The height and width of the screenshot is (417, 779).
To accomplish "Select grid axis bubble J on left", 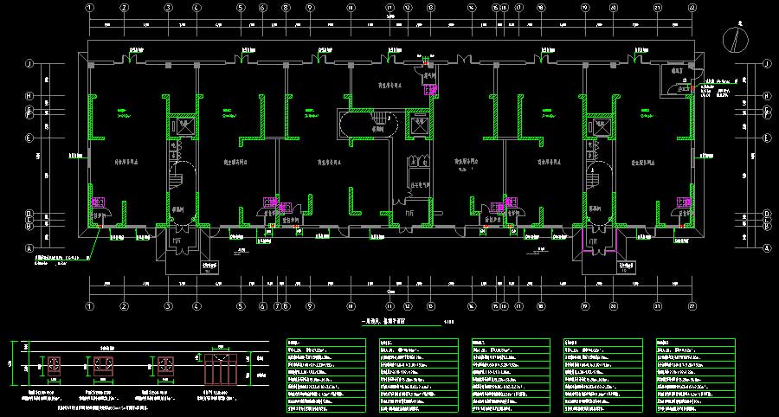I will (29, 64).
